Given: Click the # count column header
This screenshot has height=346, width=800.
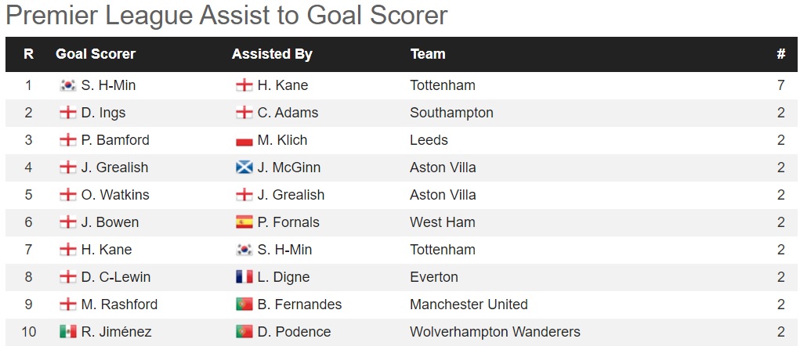Looking at the screenshot, I should click(781, 54).
